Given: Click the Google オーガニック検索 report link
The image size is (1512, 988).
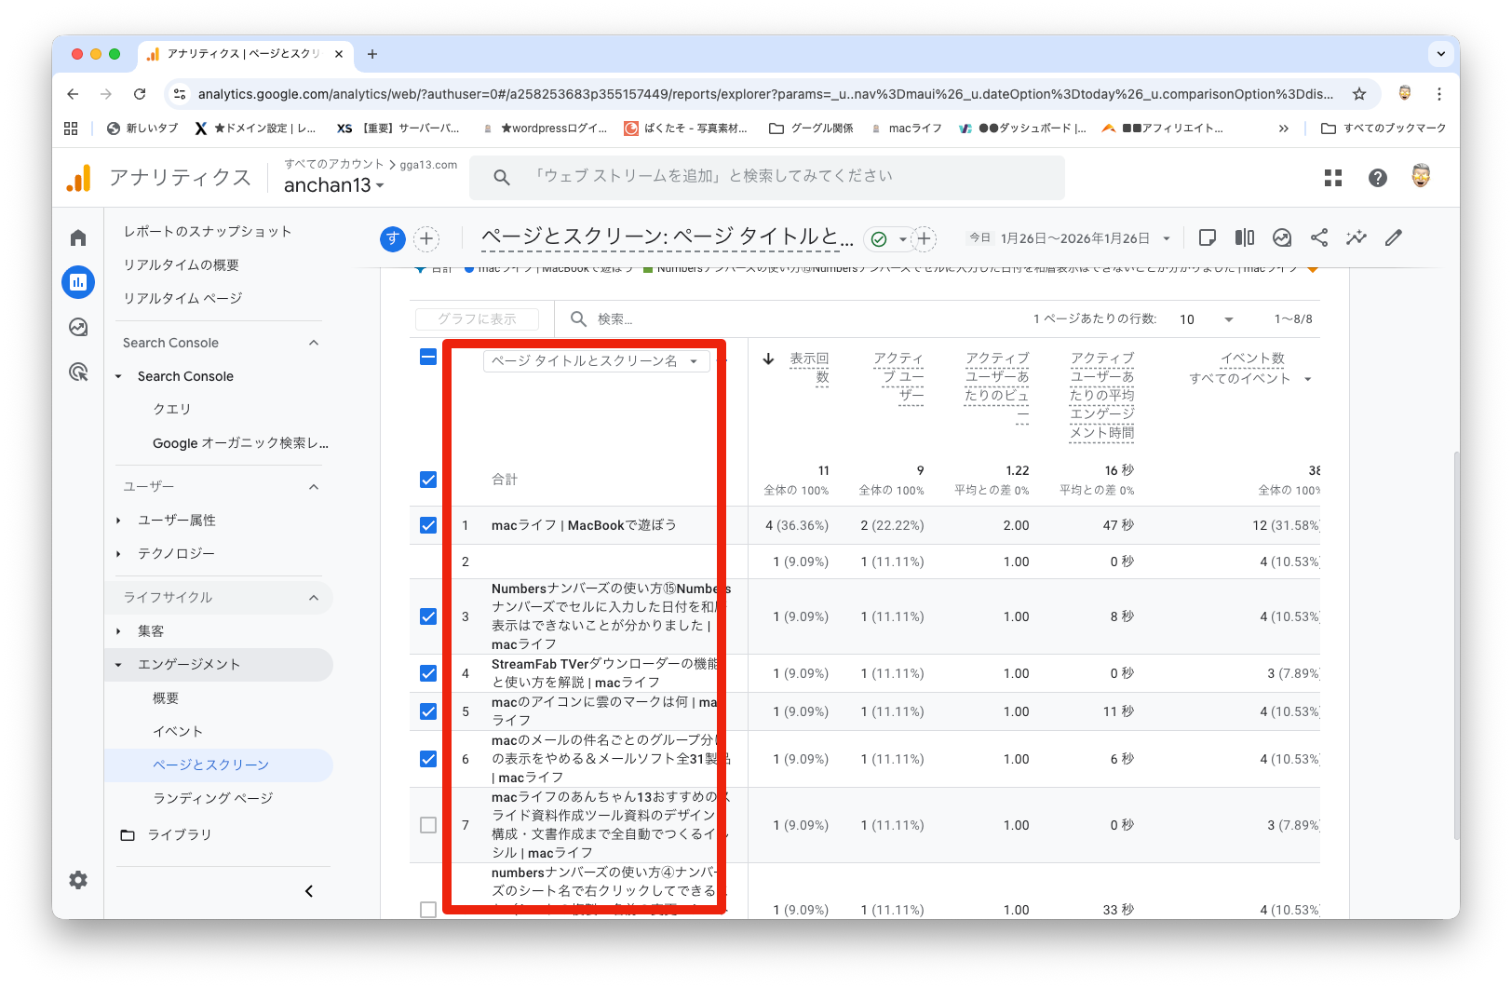Looking at the screenshot, I should [x=240, y=443].
